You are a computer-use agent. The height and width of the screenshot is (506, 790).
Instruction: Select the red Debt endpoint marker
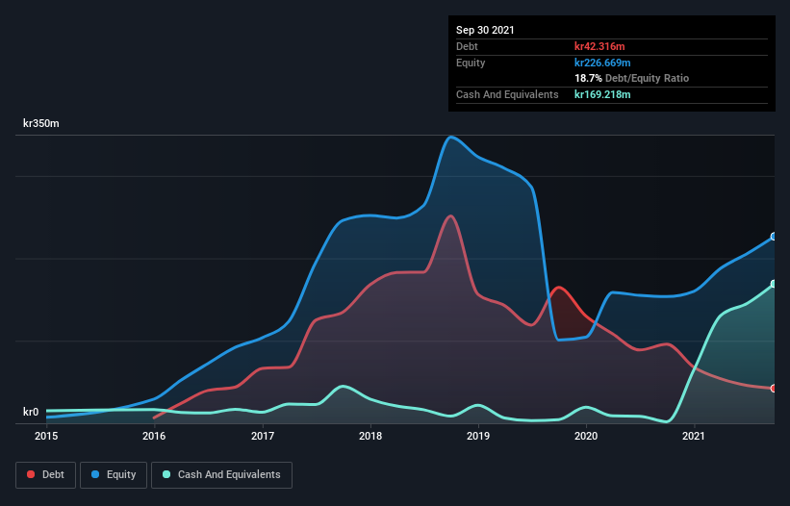[774, 389]
